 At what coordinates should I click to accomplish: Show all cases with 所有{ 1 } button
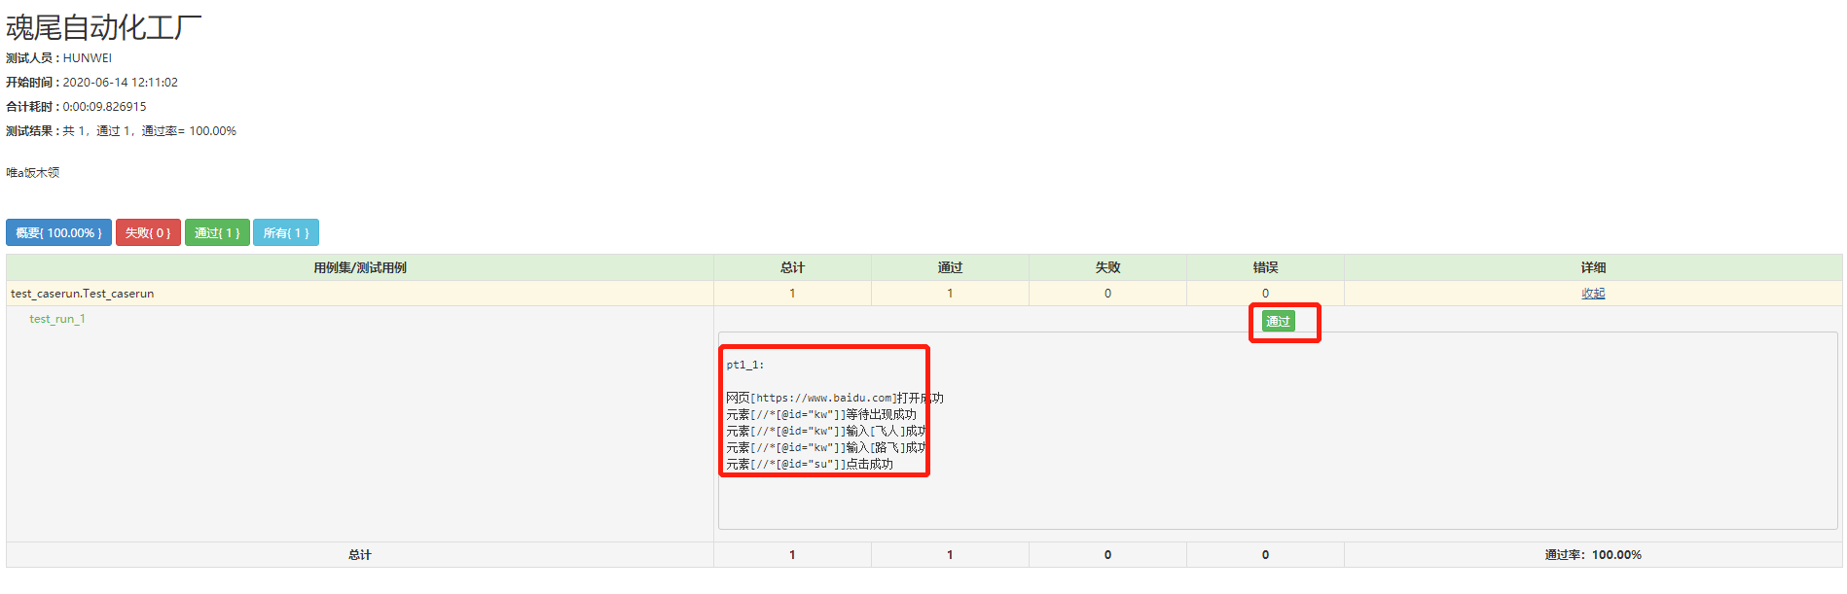click(x=286, y=232)
